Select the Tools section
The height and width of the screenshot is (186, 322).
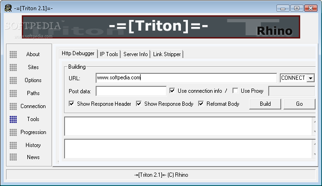click(33, 119)
